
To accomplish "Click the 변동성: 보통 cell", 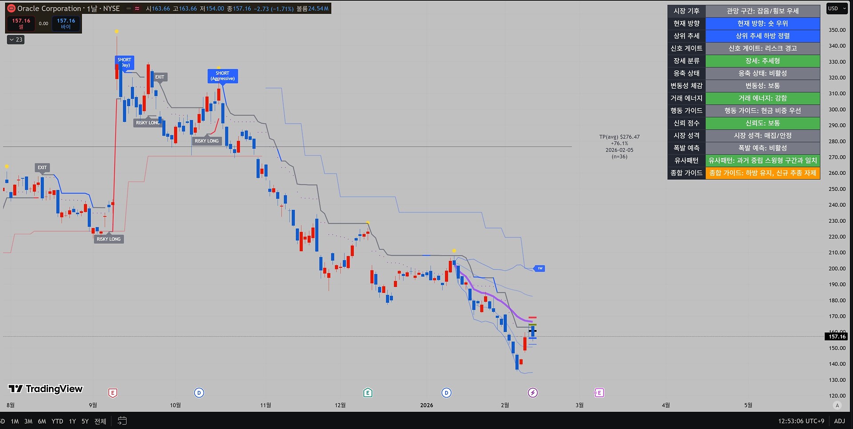I will pyautogui.click(x=762, y=86).
